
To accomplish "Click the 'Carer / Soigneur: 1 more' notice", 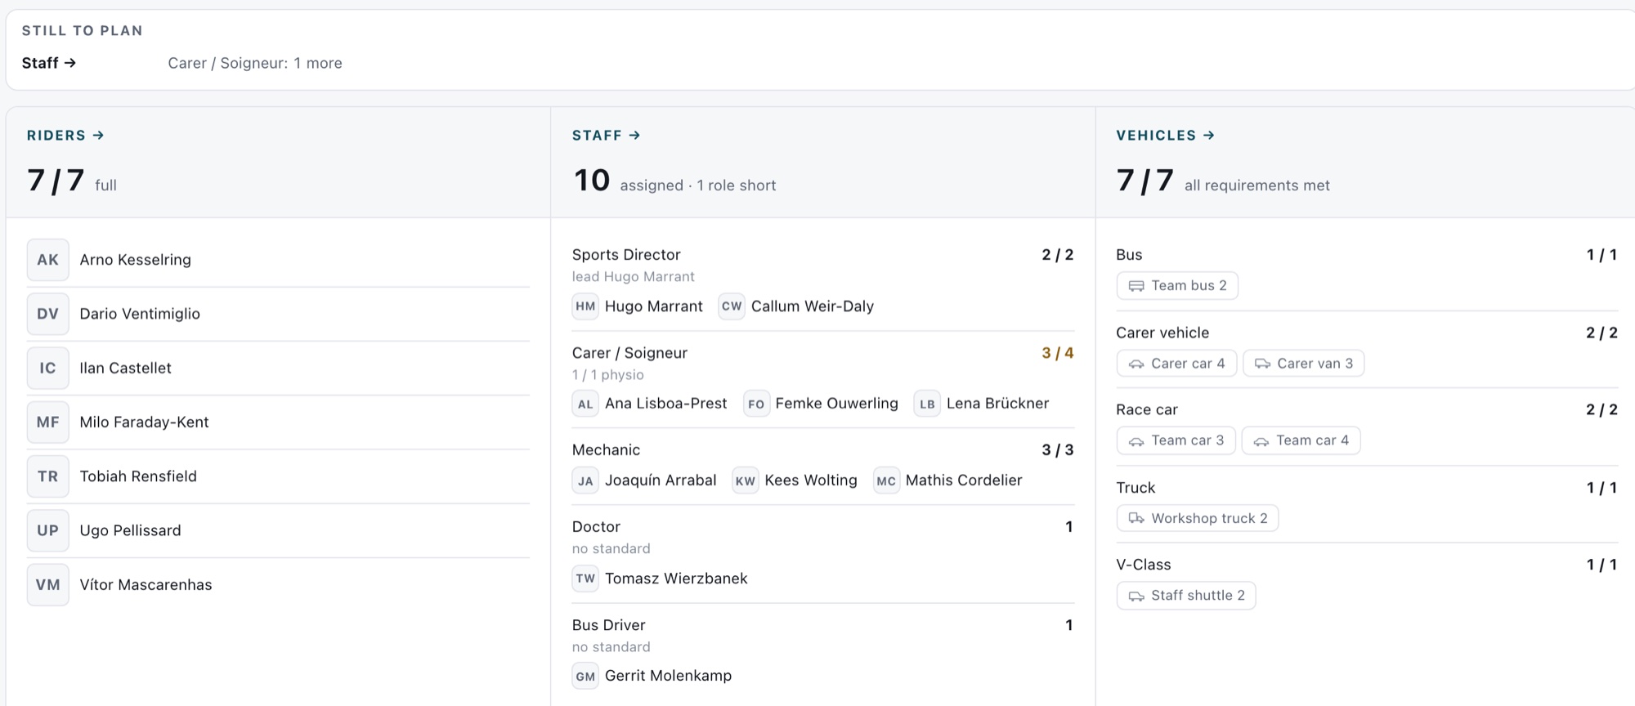I will point(255,63).
